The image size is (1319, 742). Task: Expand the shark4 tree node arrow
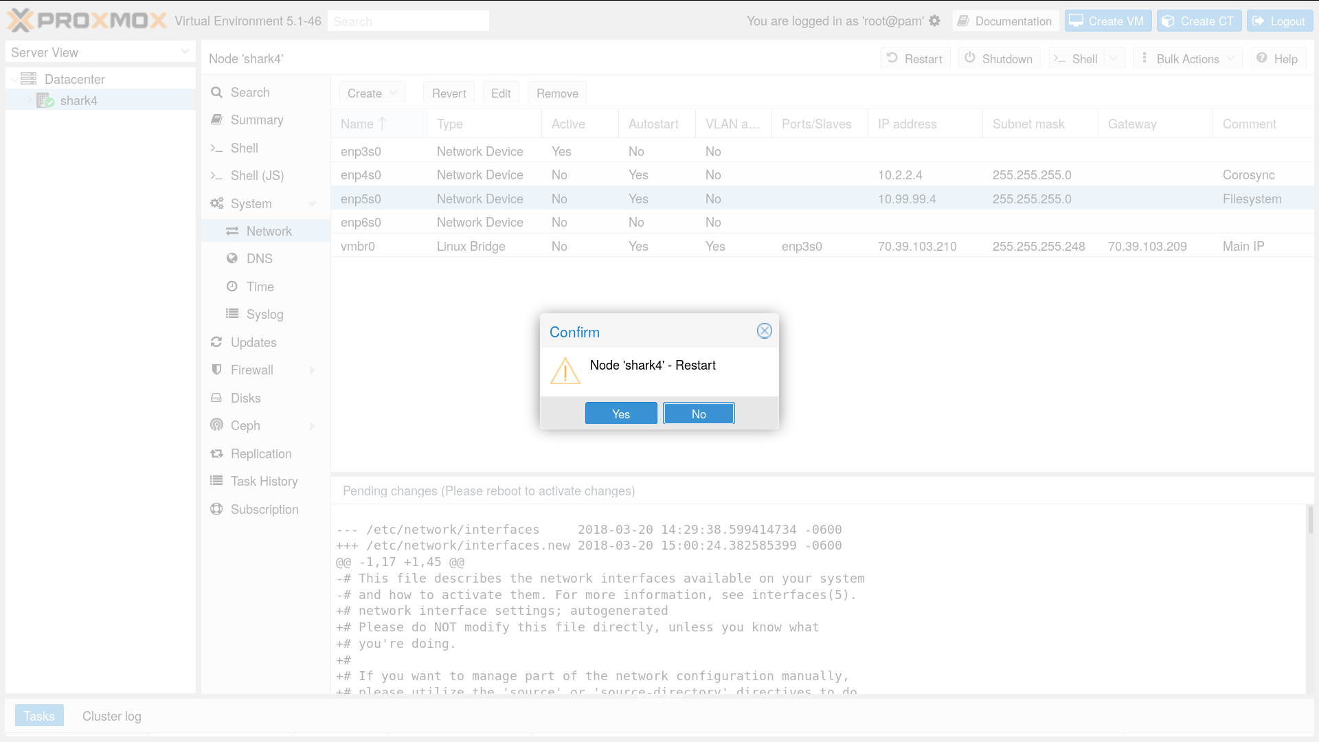click(x=30, y=100)
